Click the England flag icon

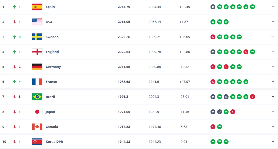37,52
